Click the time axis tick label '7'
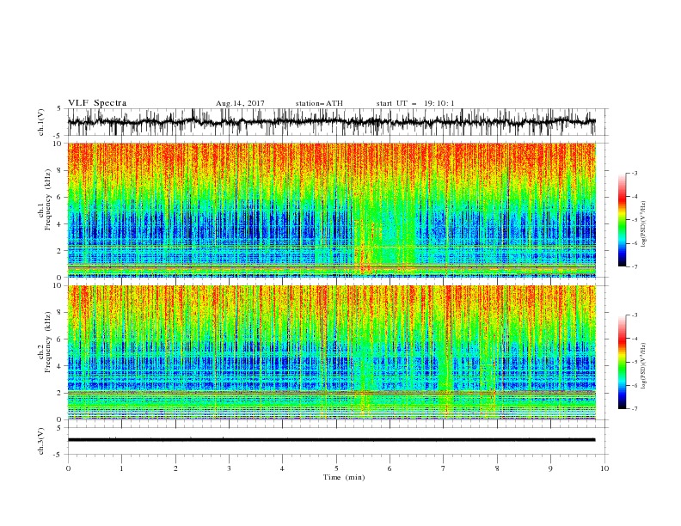Viewport: 681px width, 526px height. click(444, 468)
